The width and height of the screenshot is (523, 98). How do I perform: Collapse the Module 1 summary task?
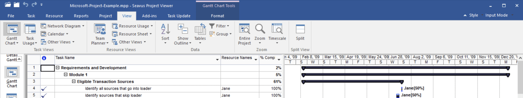point(66,75)
